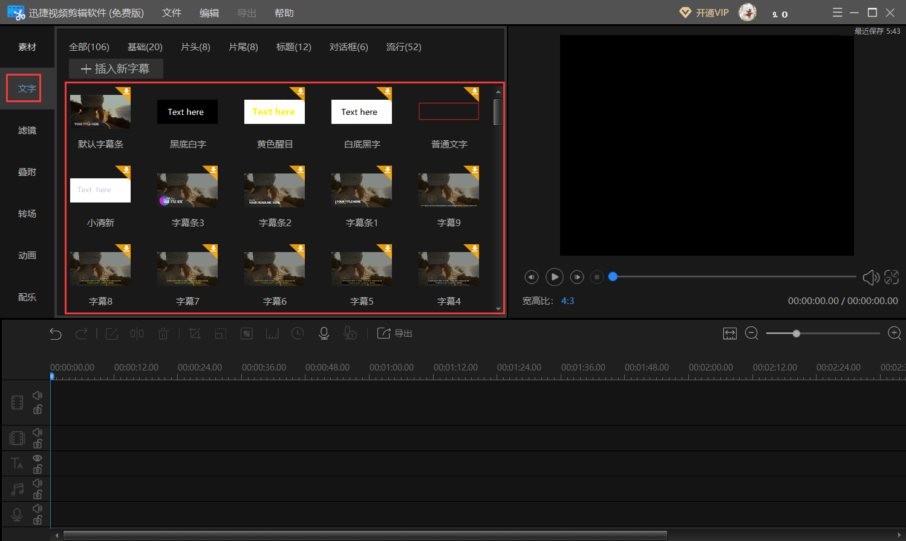Select the split clip tool
The image size is (906, 541).
click(x=137, y=334)
